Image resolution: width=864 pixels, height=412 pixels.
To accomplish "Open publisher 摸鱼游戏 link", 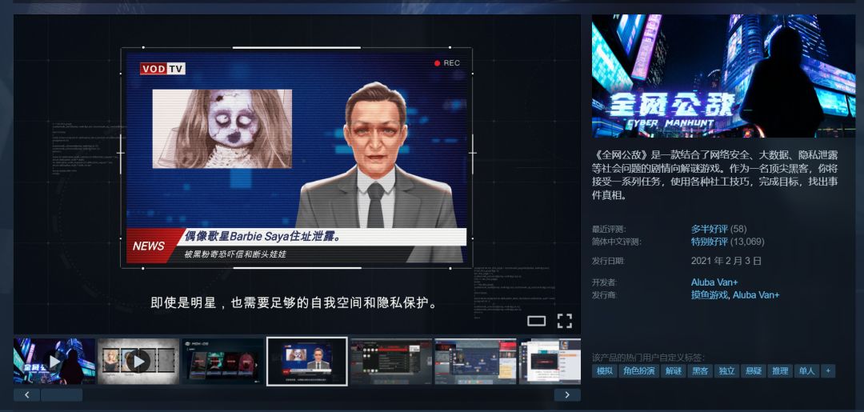I will coord(709,295).
